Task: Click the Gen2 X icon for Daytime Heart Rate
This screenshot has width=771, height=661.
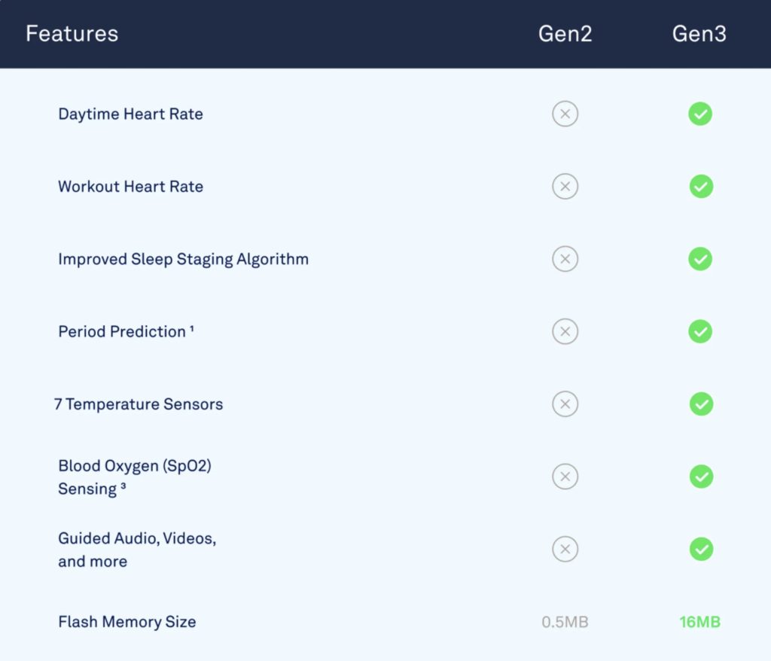Action: [x=565, y=114]
